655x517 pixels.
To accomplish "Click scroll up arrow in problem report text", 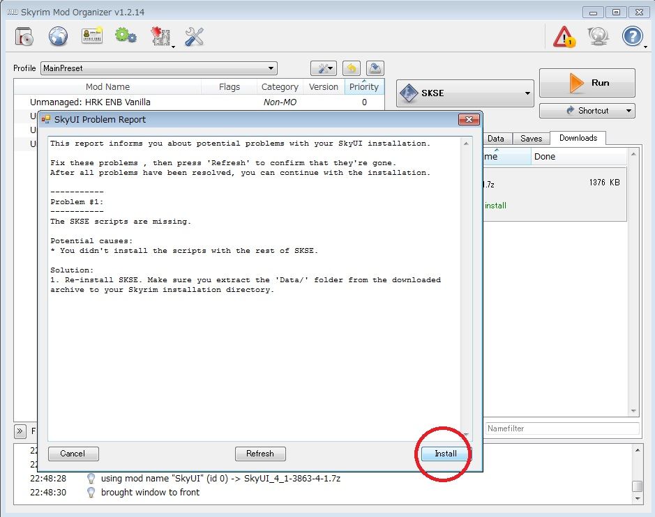I will tap(466, 144).
